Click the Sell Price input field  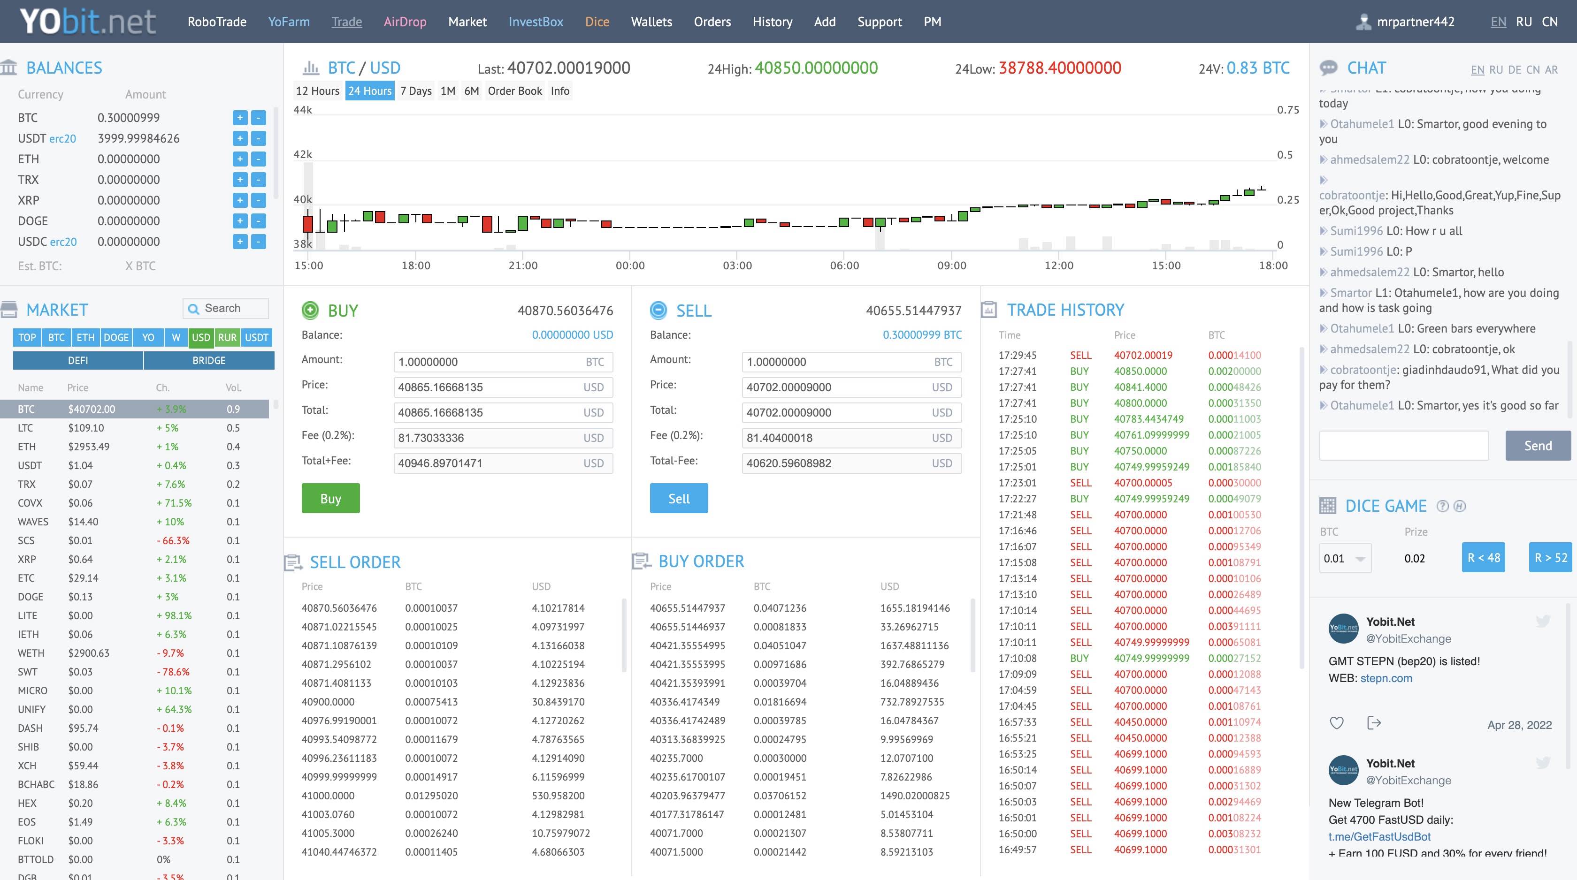click(851, 387)
